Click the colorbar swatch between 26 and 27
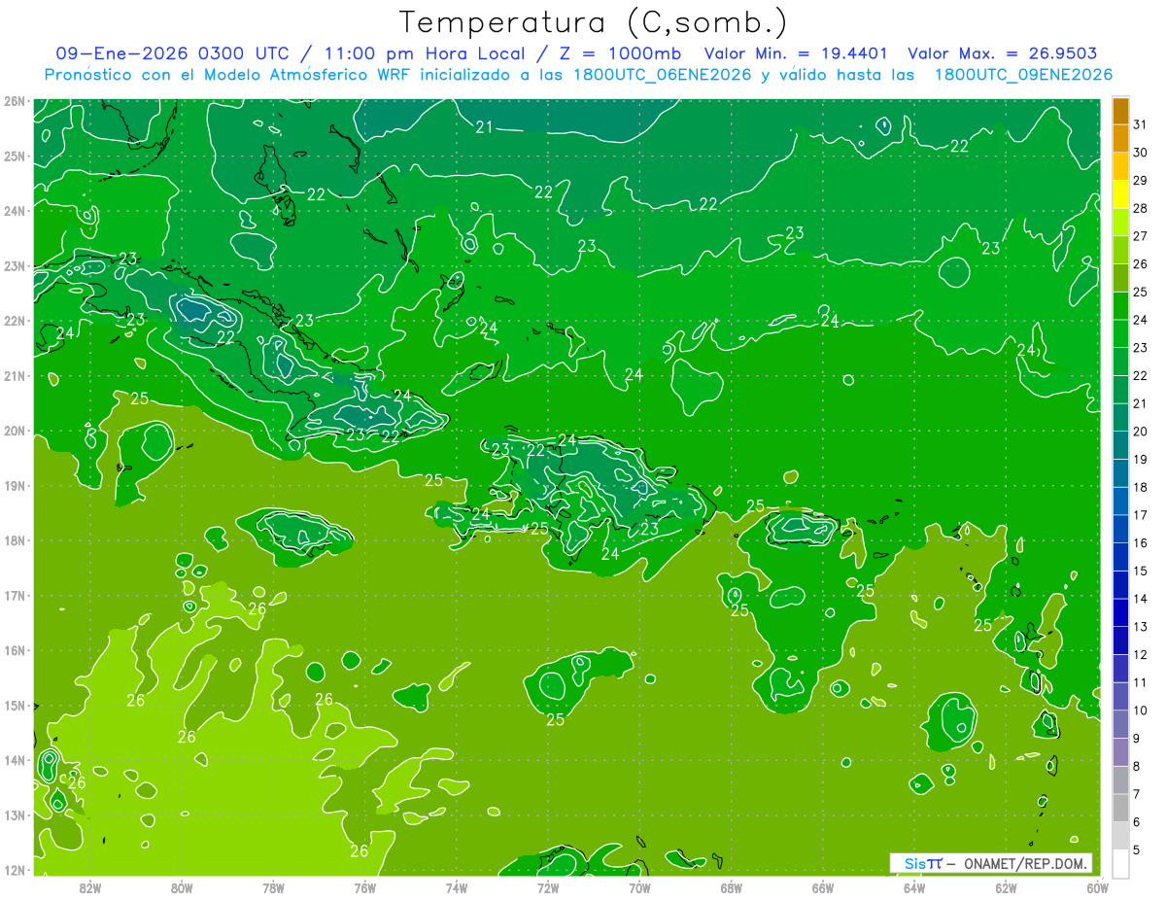This screenshot has height=901, width=1166. click(1120, 250)
